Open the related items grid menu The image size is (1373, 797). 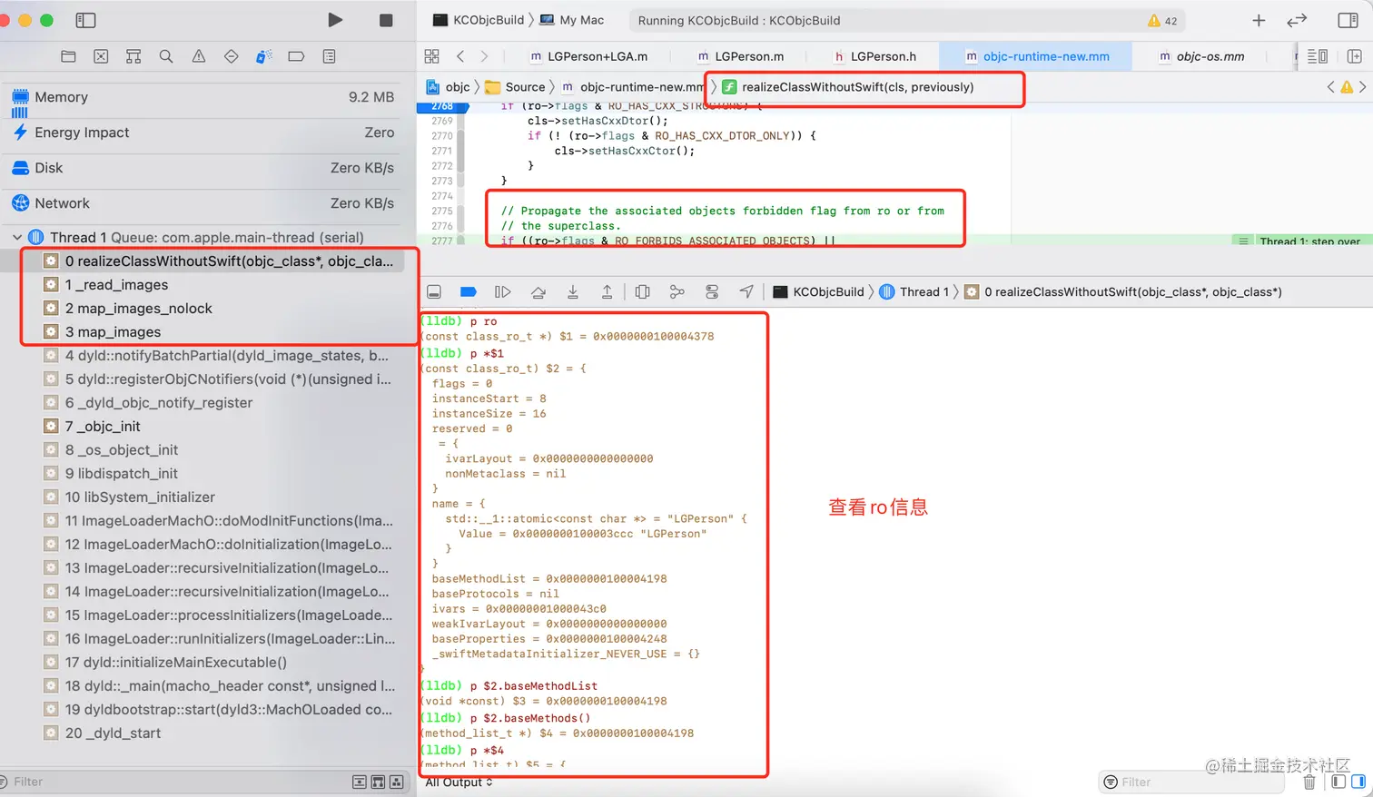431,56
